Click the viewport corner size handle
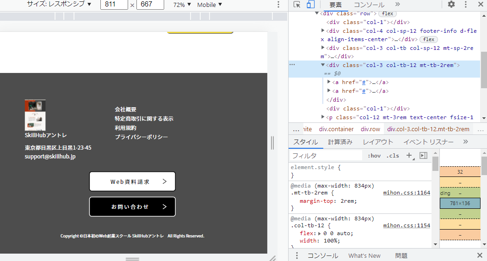This screenshot has width=487, height=261. tap(272, 258)
